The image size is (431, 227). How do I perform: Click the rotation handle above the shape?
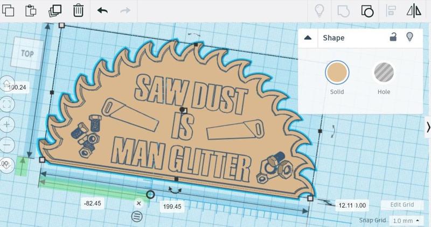[194, 35]
